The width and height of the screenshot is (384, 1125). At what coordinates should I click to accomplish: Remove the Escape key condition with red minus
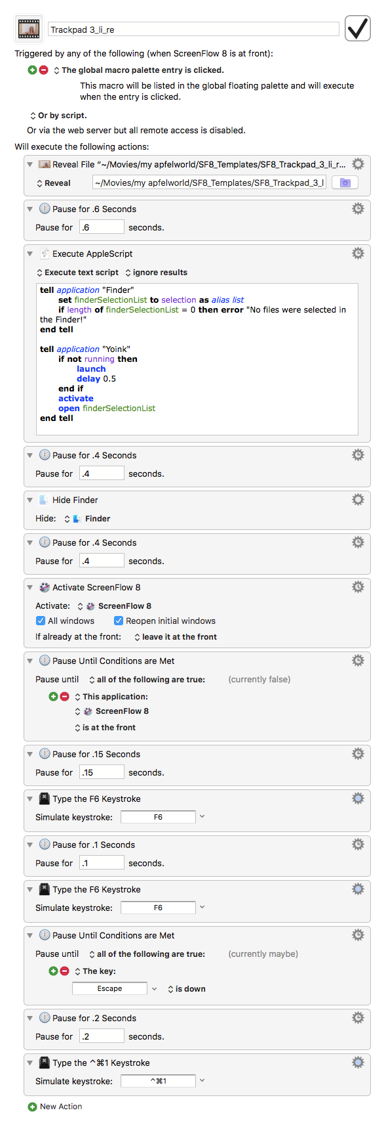click(x=64, y=971)
